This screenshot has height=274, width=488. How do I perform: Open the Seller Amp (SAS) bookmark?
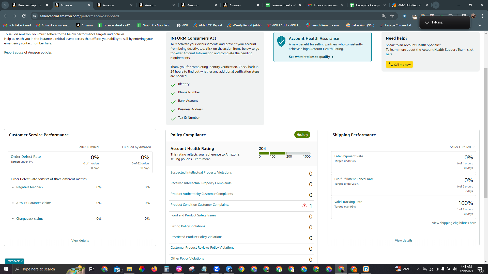360,25
